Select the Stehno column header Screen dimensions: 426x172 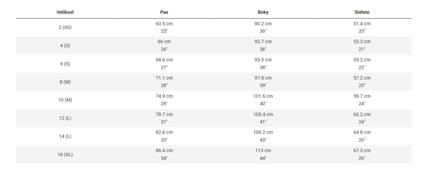click(362, 12)
